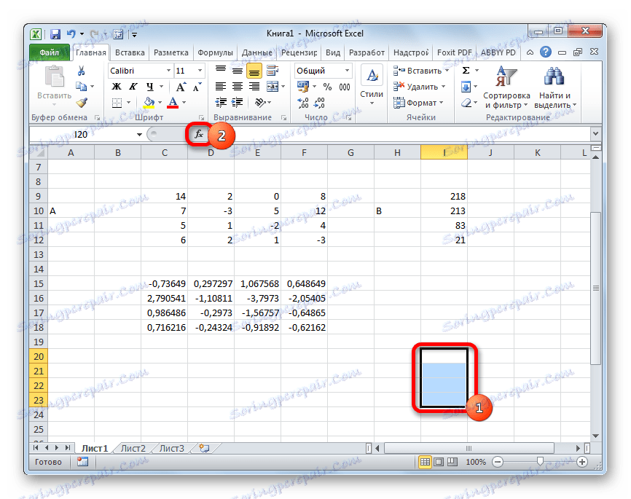Enable wrap text option

273,71
